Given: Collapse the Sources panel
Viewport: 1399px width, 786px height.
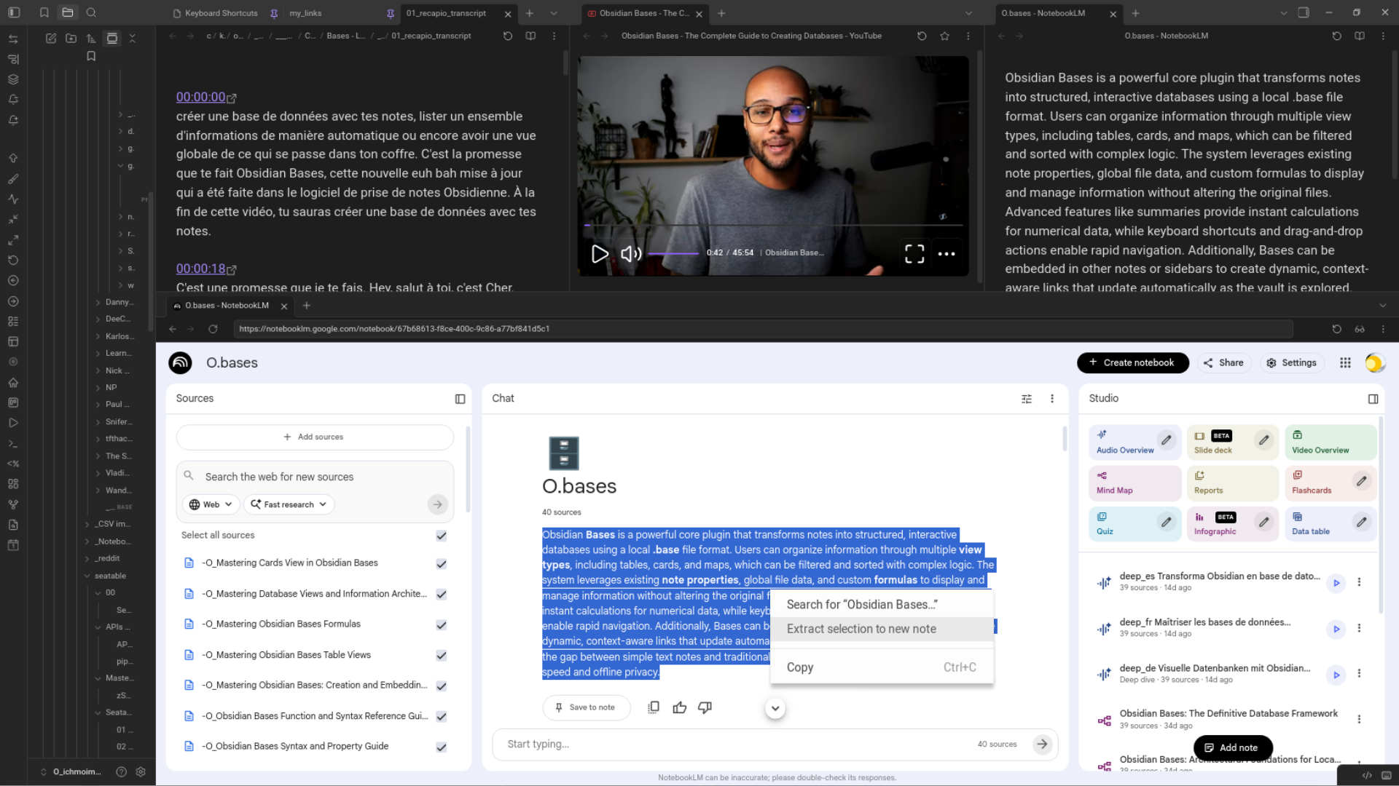Looking at the screenshot, I should coord(460,399).
